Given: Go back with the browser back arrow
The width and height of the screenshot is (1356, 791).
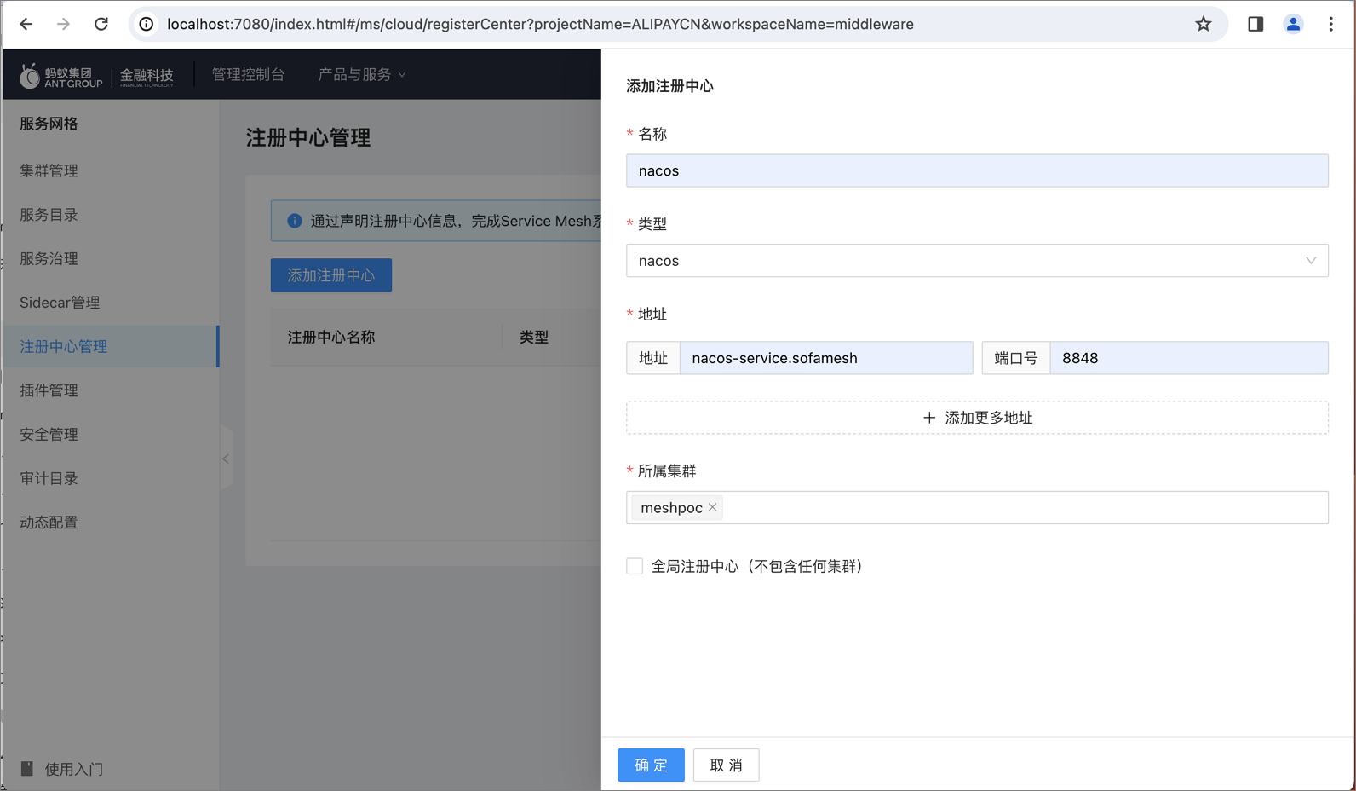Looking at the screenshot, I should pos(26,24).
